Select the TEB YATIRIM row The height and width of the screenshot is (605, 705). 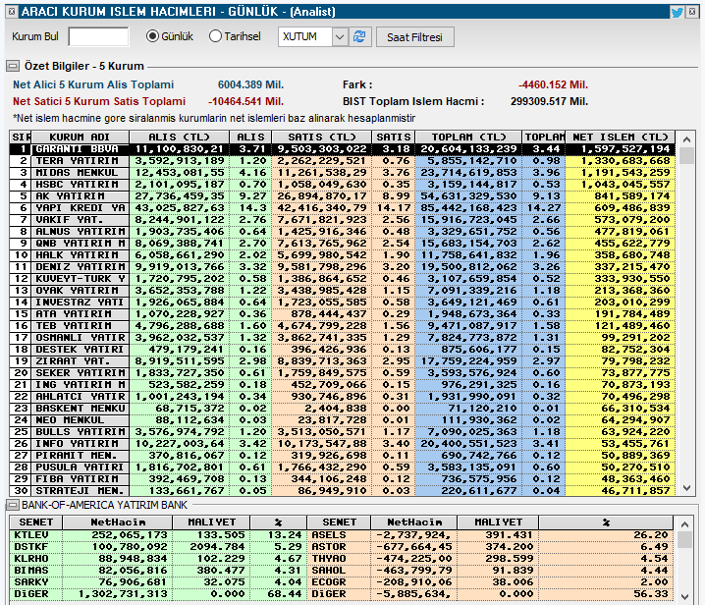342,326
